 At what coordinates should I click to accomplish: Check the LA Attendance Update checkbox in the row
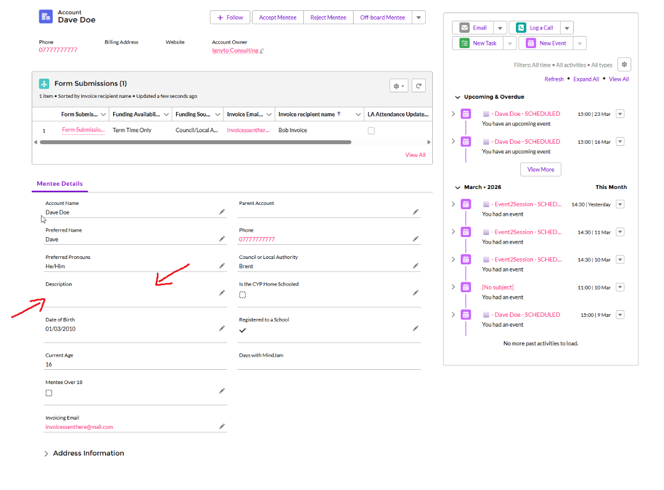(x=371, y=130)
